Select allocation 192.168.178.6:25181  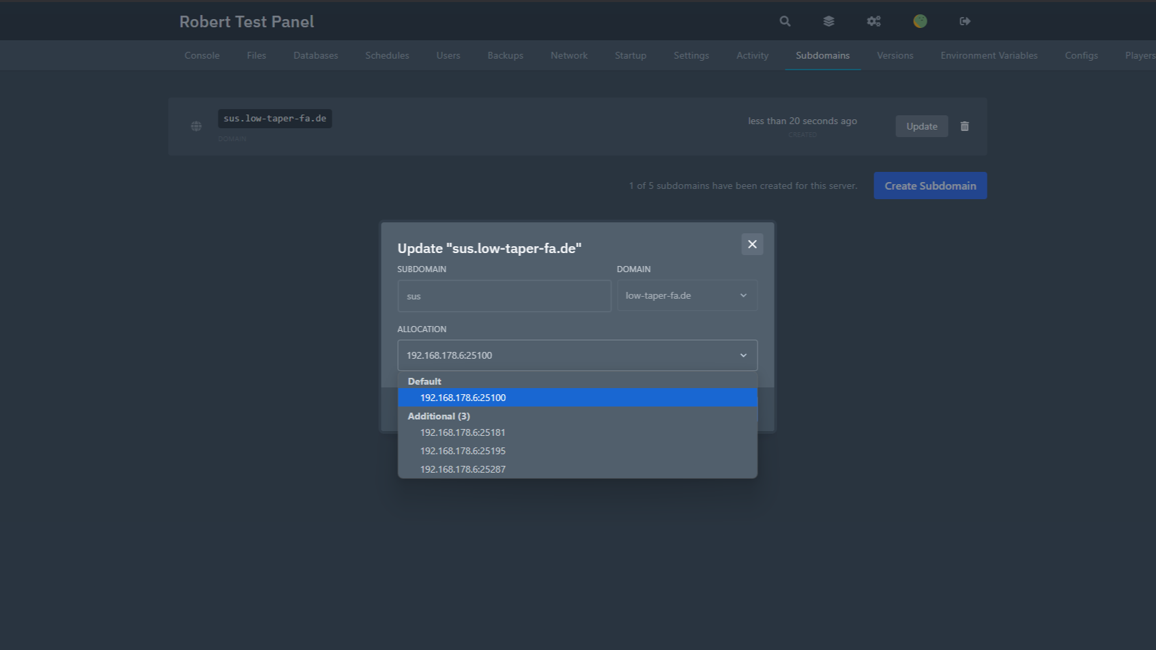click(x=463, y=432)
